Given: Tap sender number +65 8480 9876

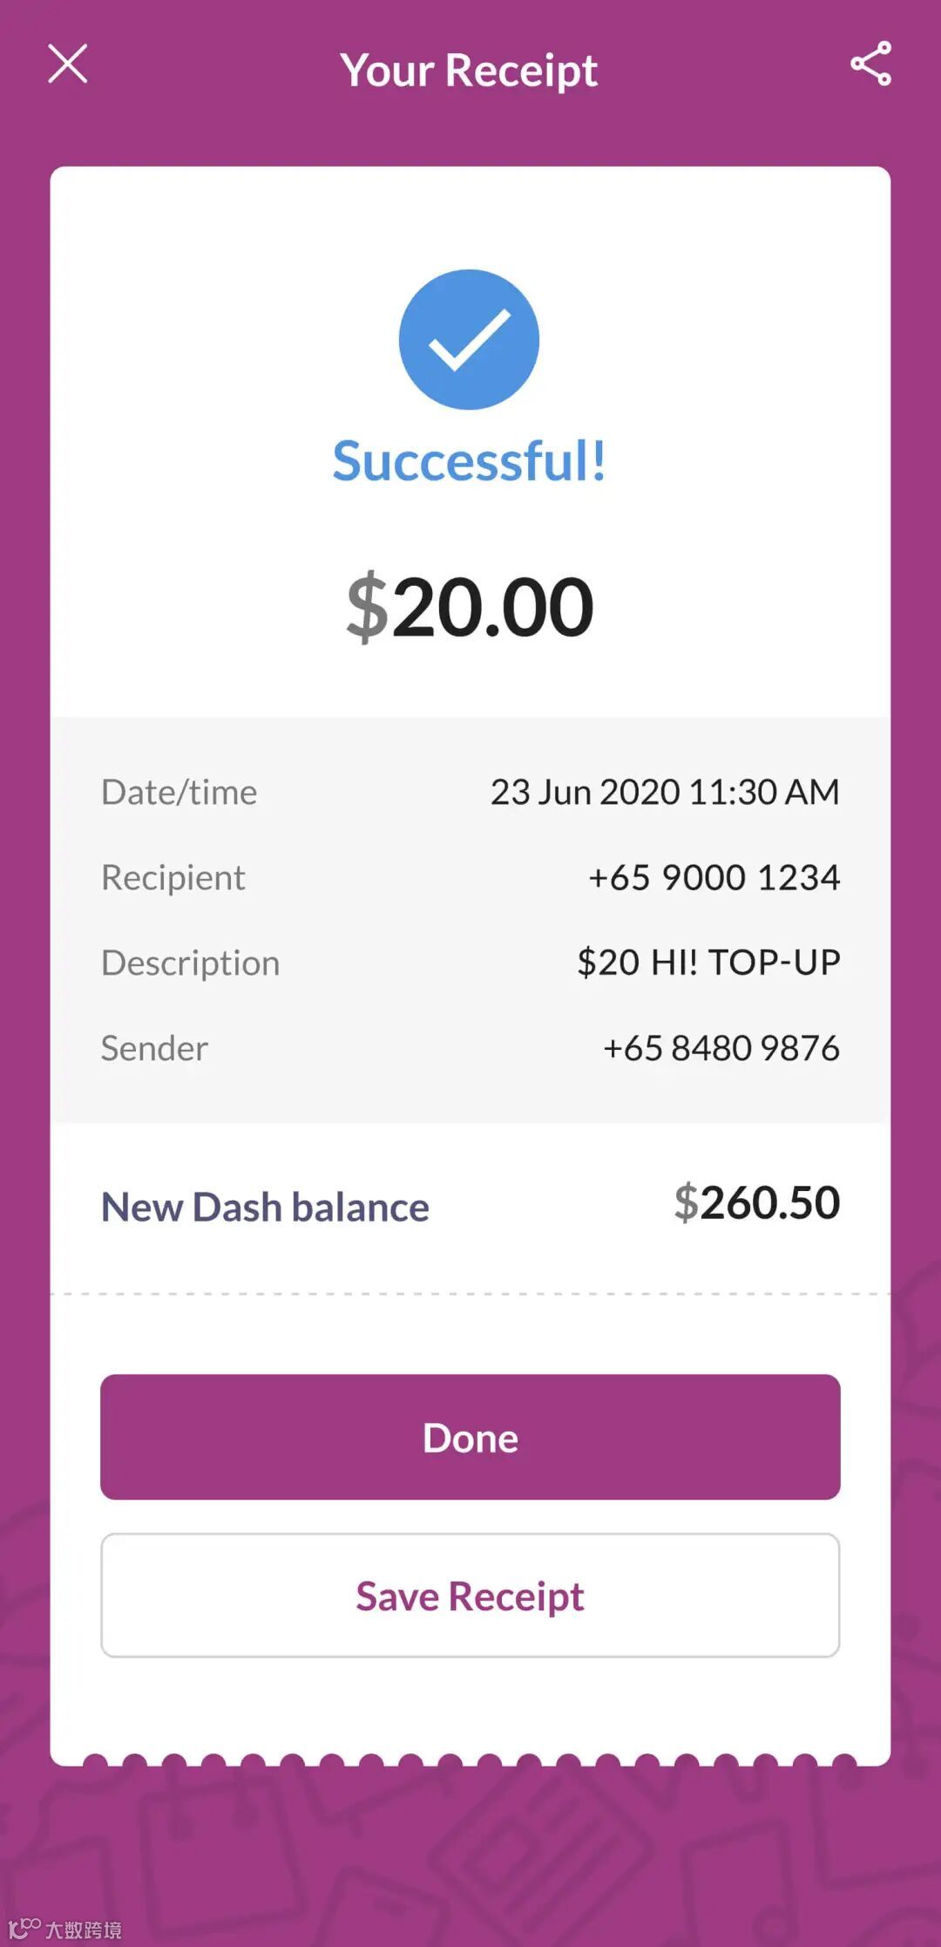Looking at the screenshot, I should click(721, 1048).
